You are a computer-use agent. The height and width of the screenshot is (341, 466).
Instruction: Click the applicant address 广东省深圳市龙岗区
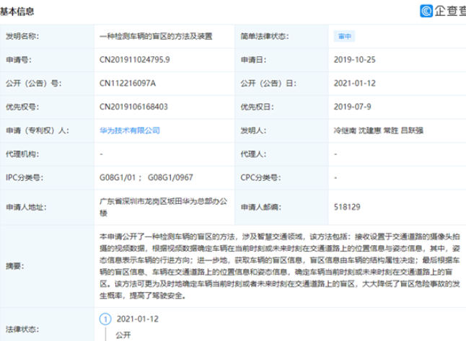pyautogui.click(x=163, y=207)
